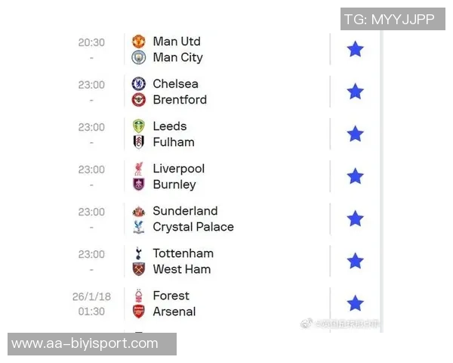This screenshot has height=363, width=453.
Task: Toggle star for Leeds vs Fulham
Action: (x=355, y=134)
